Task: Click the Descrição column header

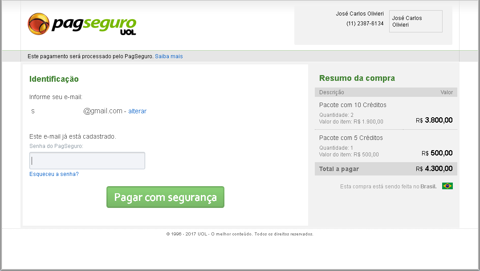Action: coord(332,92)
